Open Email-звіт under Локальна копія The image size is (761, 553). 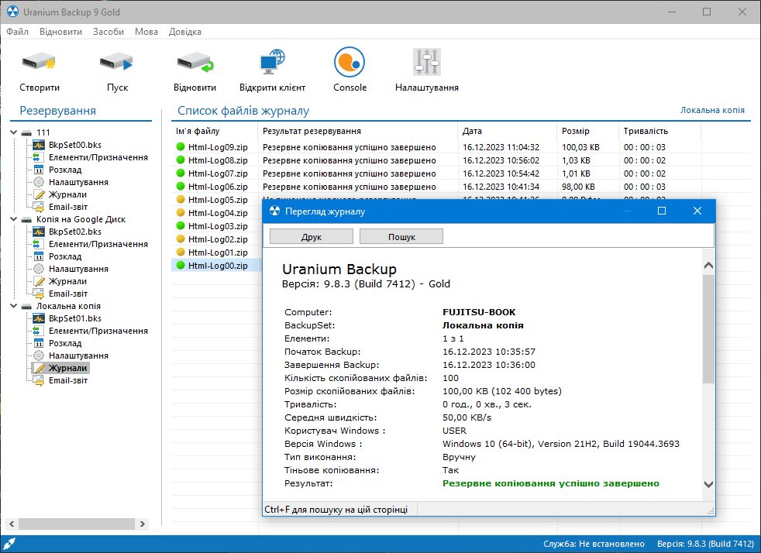[68, 380]
